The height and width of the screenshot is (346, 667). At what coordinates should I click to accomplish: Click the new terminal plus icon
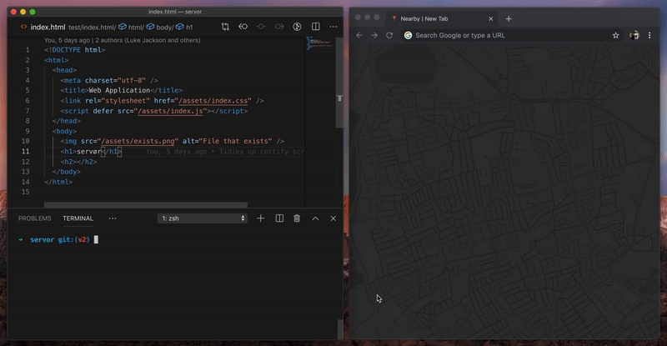click(261, 218)
